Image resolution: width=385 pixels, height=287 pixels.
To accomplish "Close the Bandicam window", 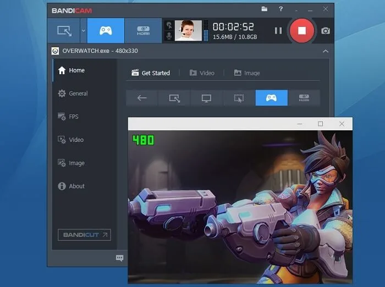I will tap(326, 9).
